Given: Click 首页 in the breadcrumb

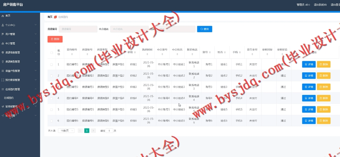Looking at the screenshot, I should click(x=50, y=17).
